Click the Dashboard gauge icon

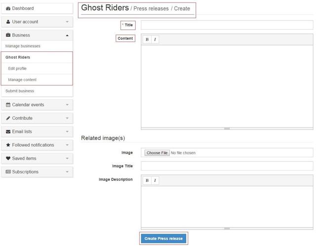[x=8, y=8]
